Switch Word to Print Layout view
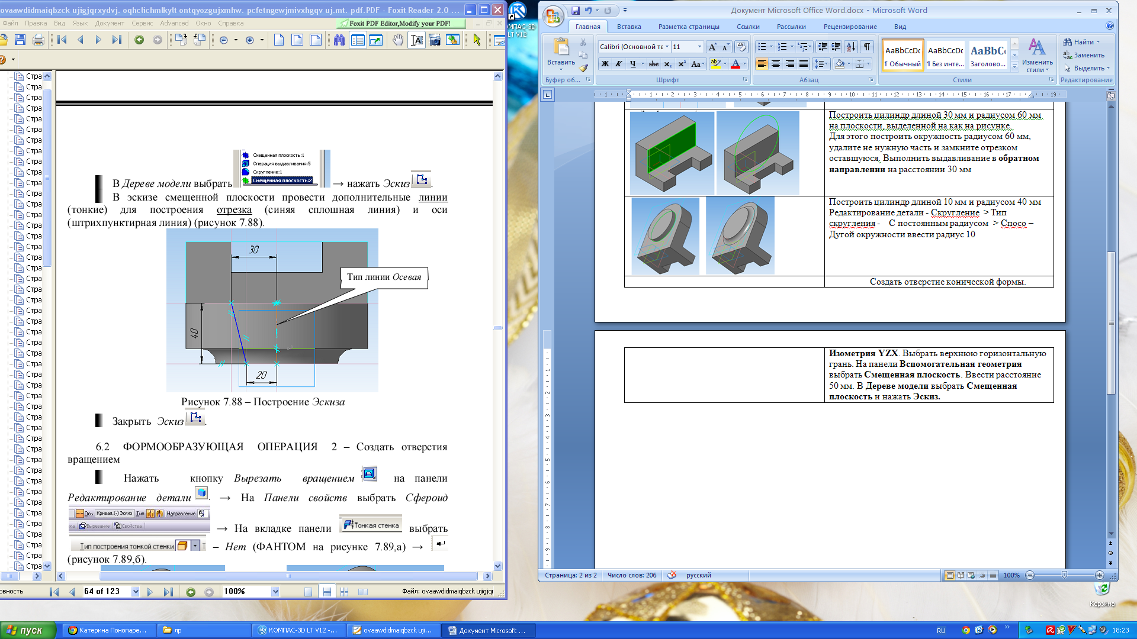 pyautogui.click(x=950, y=575)
